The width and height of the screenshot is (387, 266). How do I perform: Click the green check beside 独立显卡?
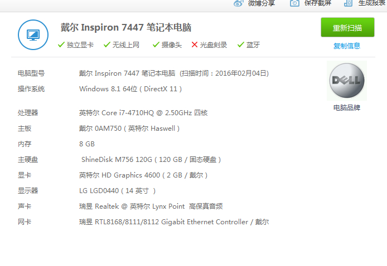tap(61, 45)
